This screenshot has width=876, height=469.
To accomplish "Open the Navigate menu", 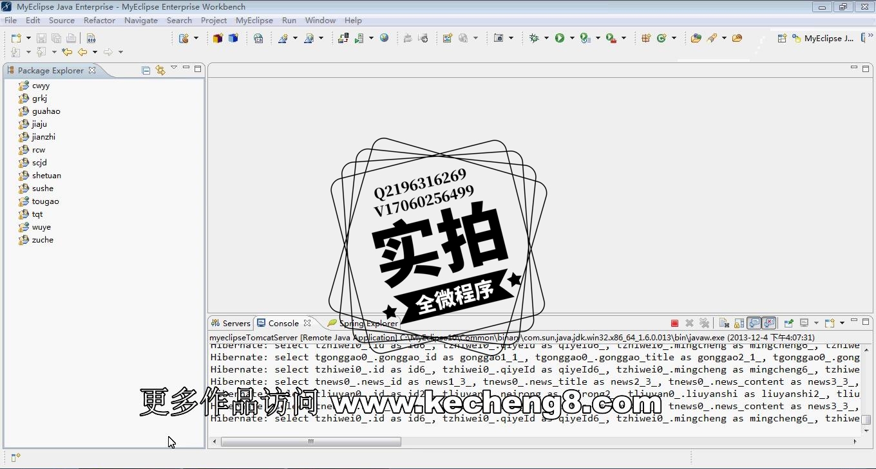I will tap(141, 21).
